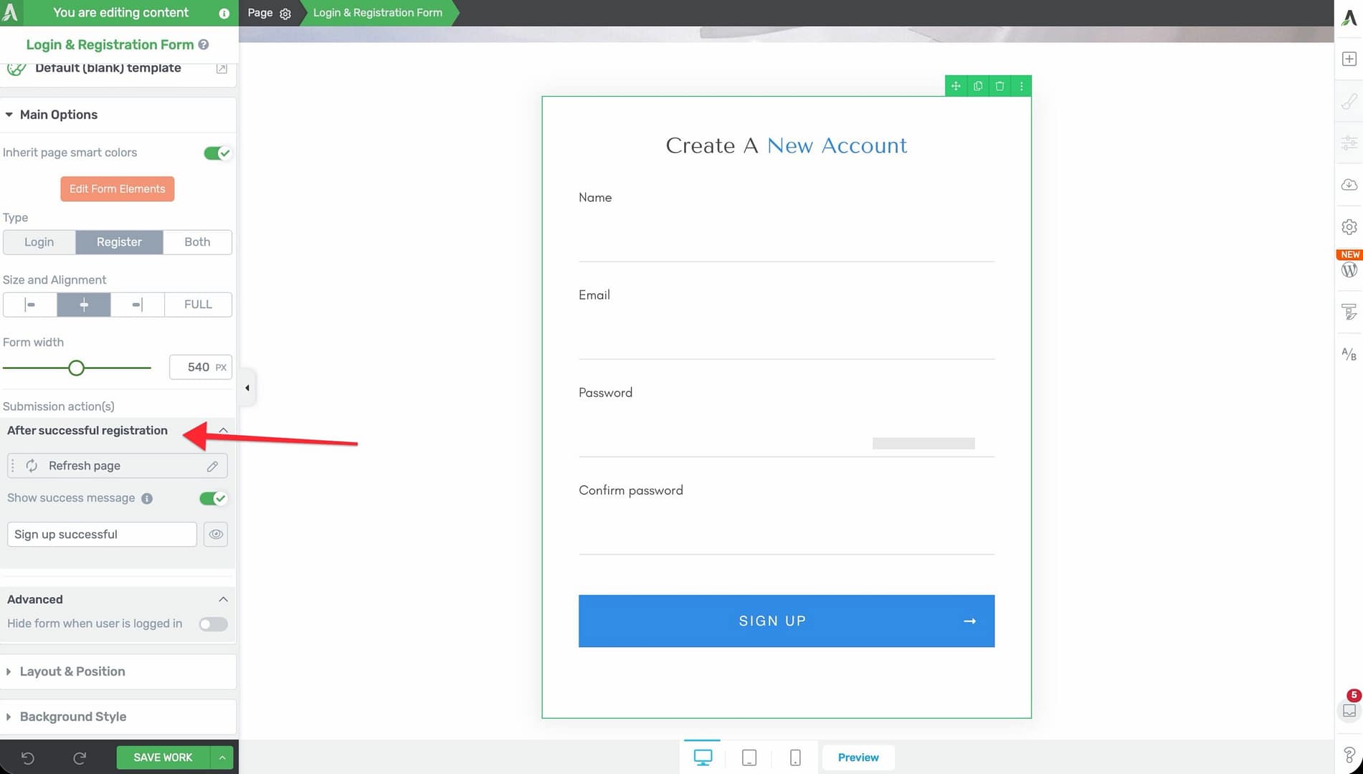
Task: Click the Form width slider handle
Action: pos(76,368)
